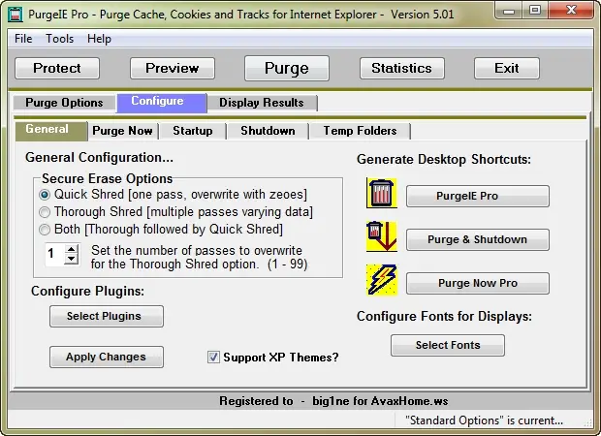The width and height of the screenshot is (601, 436).
Task: Click the Secure Erase Options group label
Action: pyautogui.click(x=107, y=178)
